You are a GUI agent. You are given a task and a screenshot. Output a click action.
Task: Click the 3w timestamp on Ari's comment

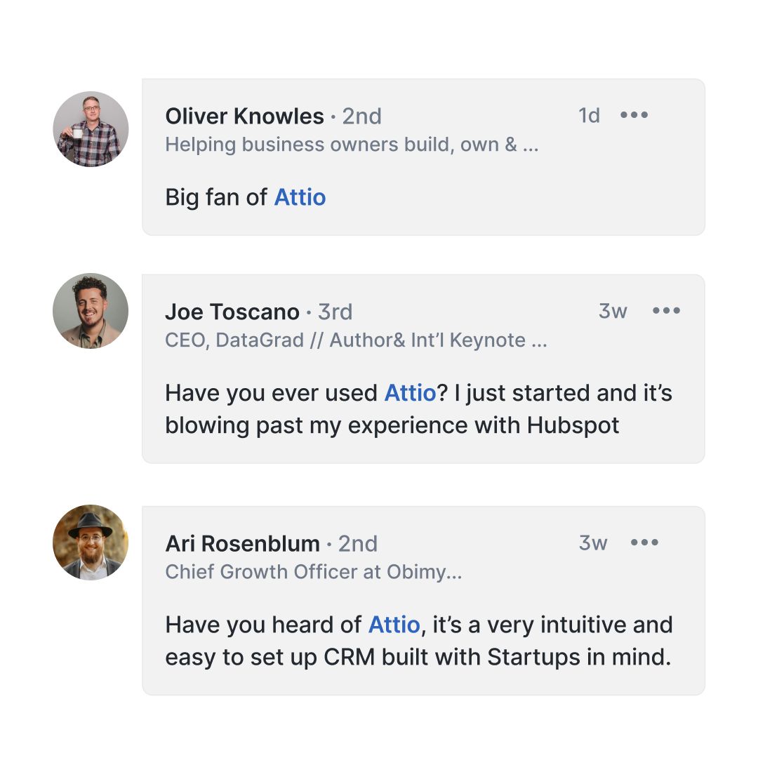coord(592,543)
